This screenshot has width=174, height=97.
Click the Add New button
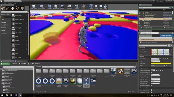[x=5, y=64]
